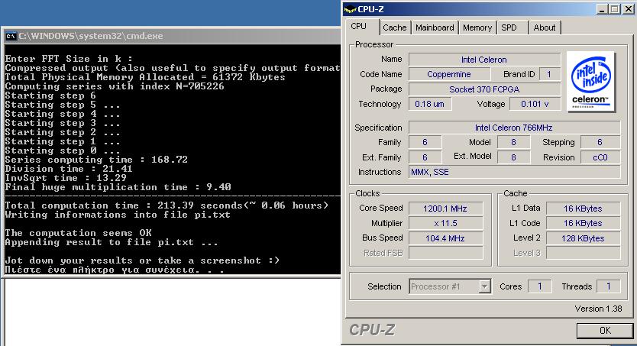Image resolution: width=637 pixels, height=346 pixels.
Task: Click 'Writing informations into file pi.txt' line
Action: (118, 215)
